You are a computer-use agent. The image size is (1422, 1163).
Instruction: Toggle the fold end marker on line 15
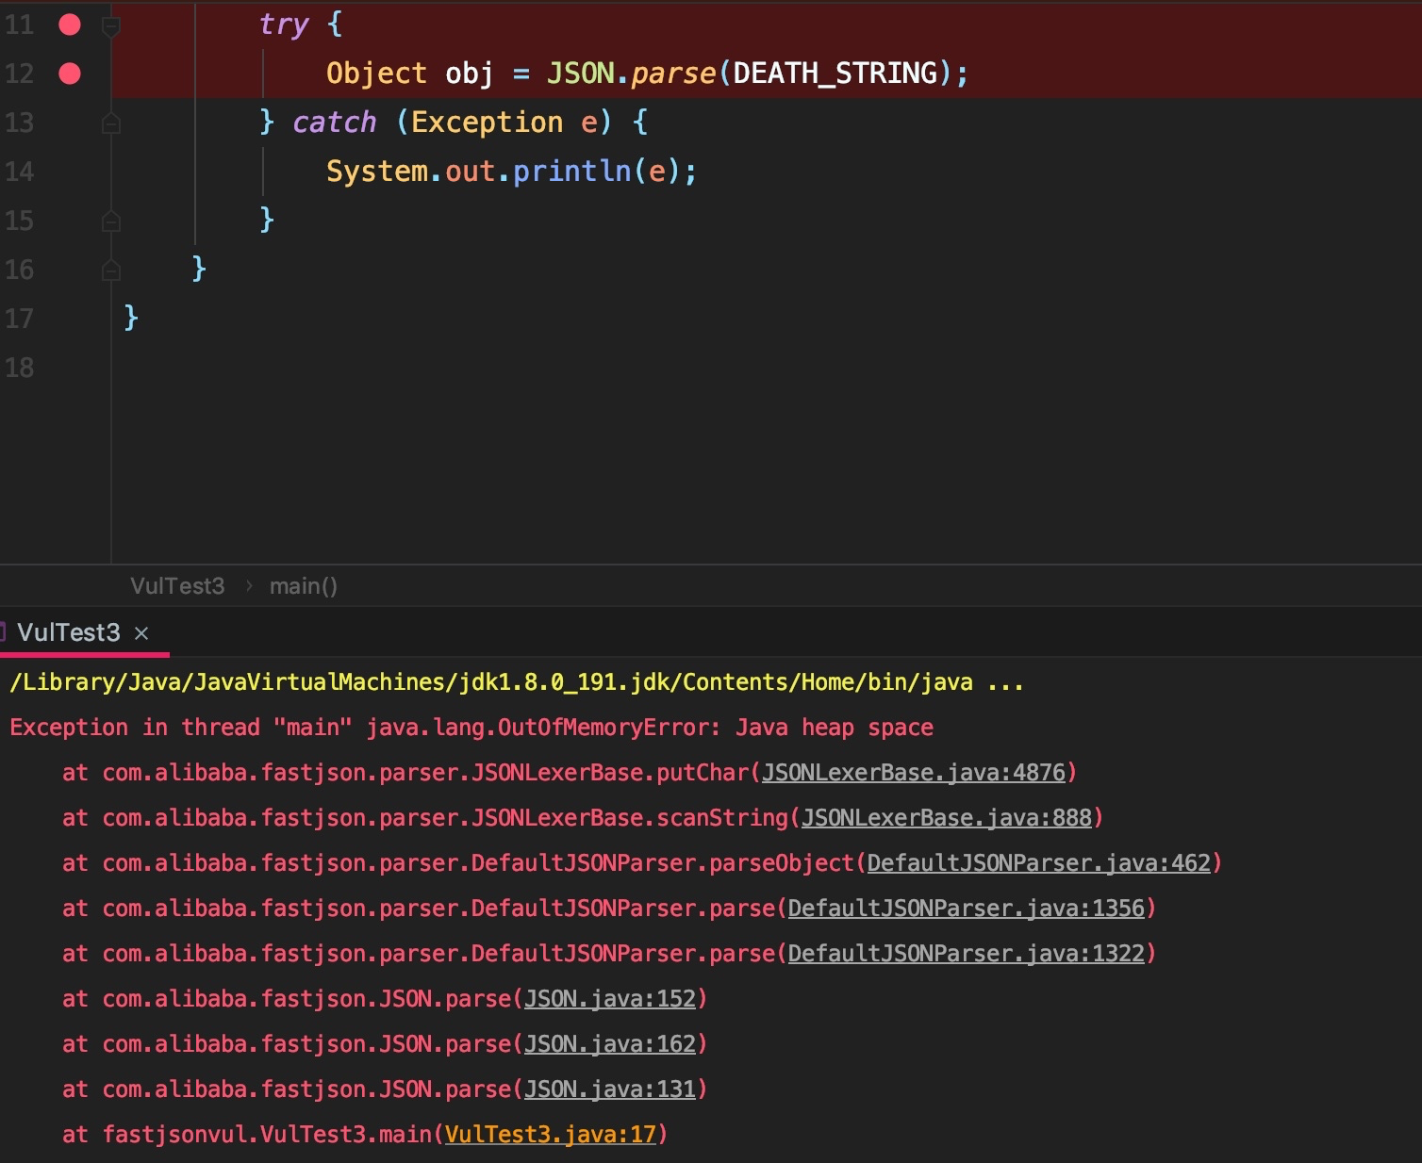[110, 221]
